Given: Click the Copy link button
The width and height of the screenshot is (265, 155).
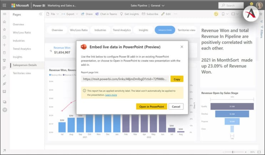Looking at the screenshot, I should tap(177, 79).
